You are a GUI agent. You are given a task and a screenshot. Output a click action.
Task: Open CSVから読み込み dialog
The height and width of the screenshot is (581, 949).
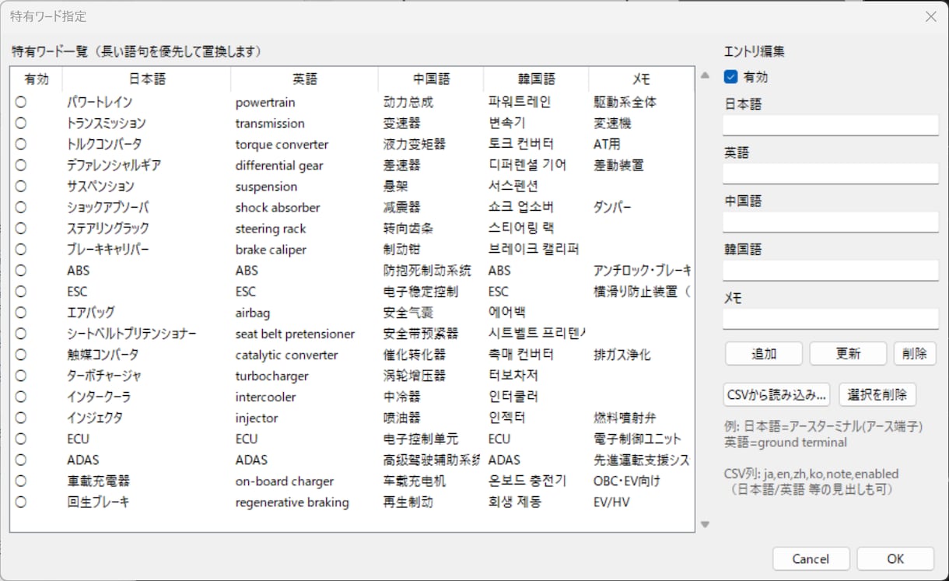click(776, 394)
